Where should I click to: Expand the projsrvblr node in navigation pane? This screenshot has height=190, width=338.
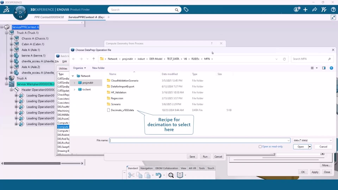(x=75, y=83)
